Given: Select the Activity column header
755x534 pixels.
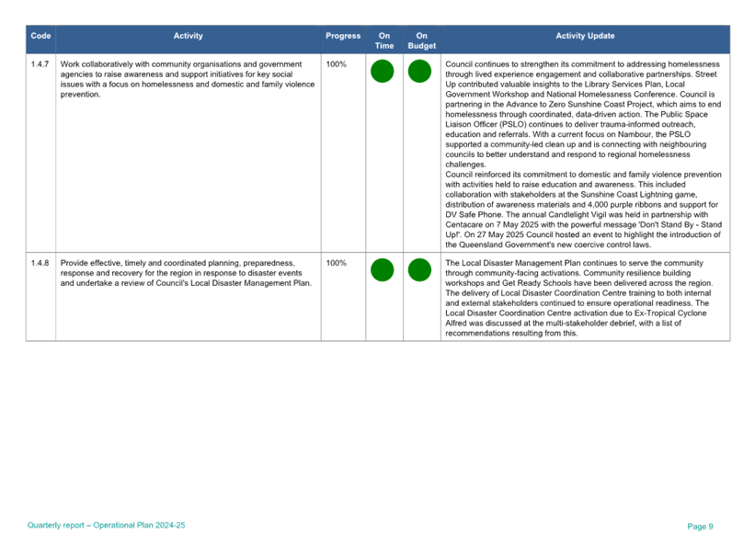Looking at the screenshot, I should point(189,37).
